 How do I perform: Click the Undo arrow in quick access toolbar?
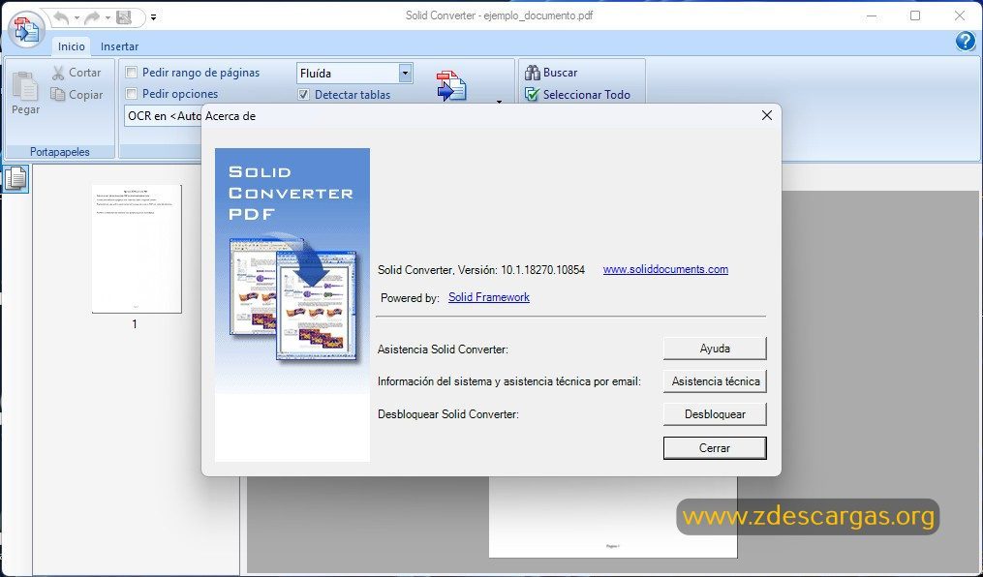61,17
